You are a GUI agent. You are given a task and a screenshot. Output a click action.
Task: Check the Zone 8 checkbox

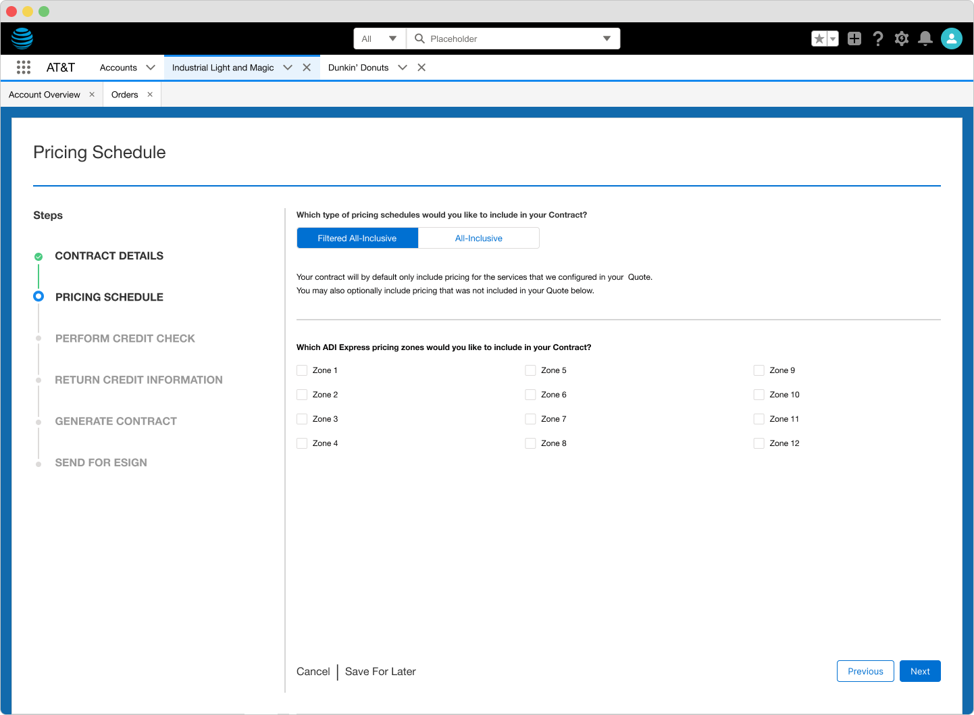click(x=530, y=443)
